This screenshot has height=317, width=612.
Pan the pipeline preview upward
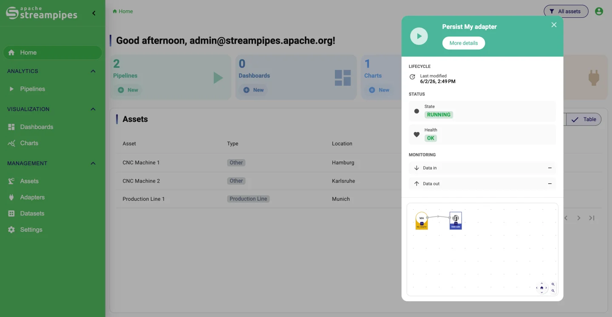coord(541,283)
